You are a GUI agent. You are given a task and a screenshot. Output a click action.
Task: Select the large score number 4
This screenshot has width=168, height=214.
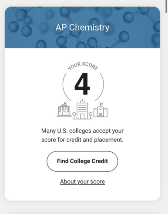click(x=82, y=84)
